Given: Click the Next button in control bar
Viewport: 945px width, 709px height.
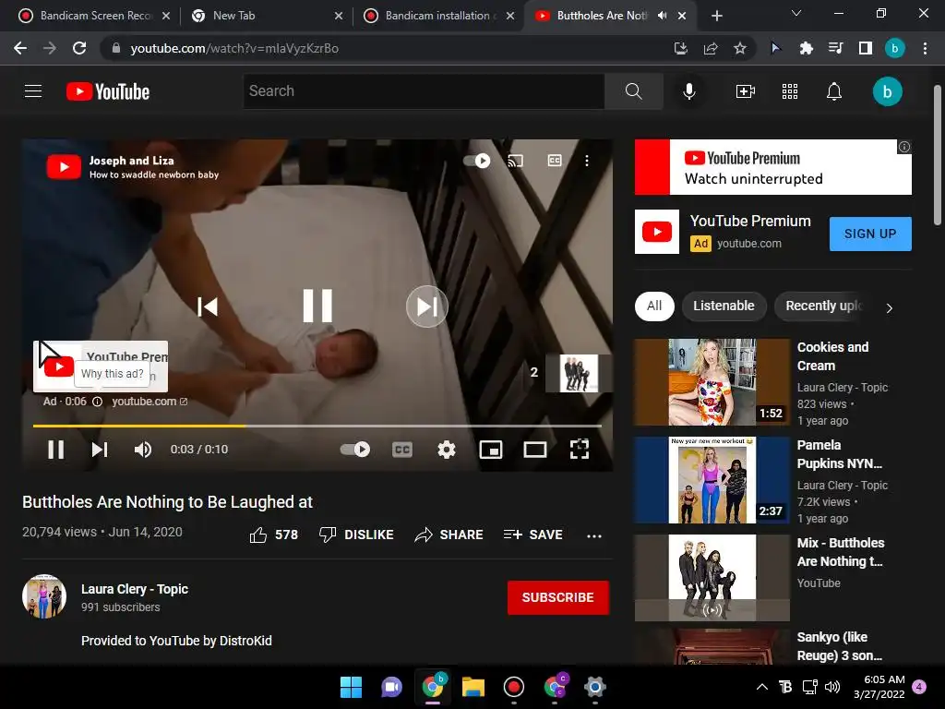Looking at the screenshot, I should click(100, 450).
